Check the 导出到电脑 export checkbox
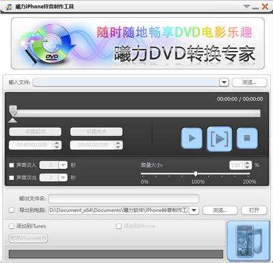Image resolution: width=273 pixels, height=263 pixels. [12, 210]
